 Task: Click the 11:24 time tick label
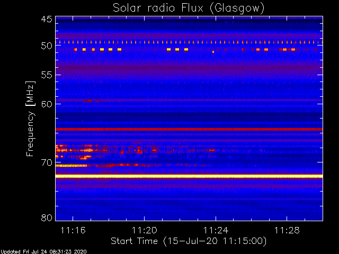click(x=216, y=231)
